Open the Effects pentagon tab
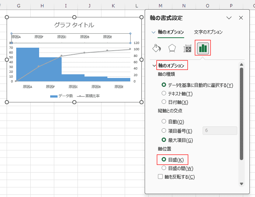Image resolution: width=255 pixels, height=197 pixels. [x=172, y=48]
